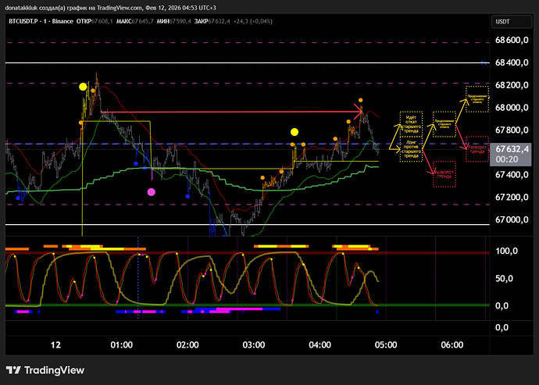
Task: Click the 01:00 label on the time axis
Action: click(x=121, y=344)
